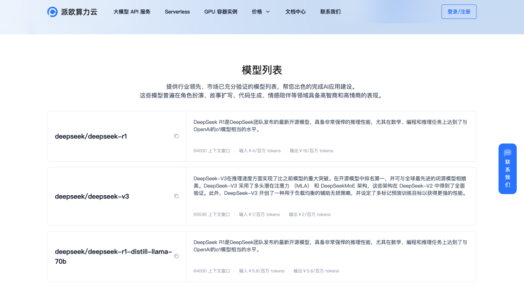524x287 pixels.
Task: Click the 输入￥4/百万 tokens price
Action: pos(260,151)
